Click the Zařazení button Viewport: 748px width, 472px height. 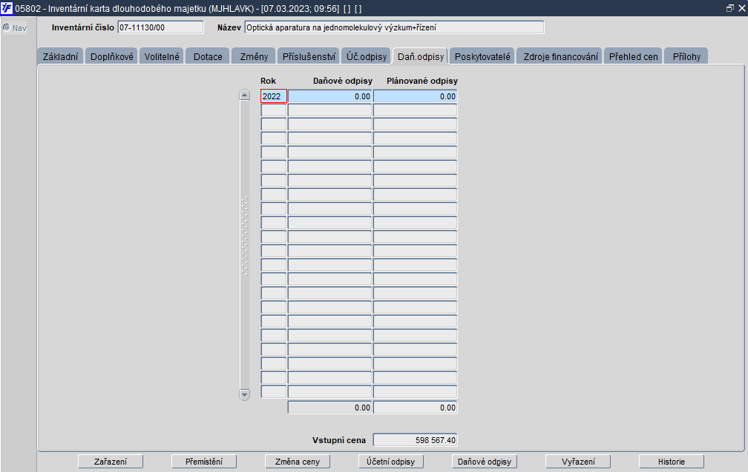(110, 462)
